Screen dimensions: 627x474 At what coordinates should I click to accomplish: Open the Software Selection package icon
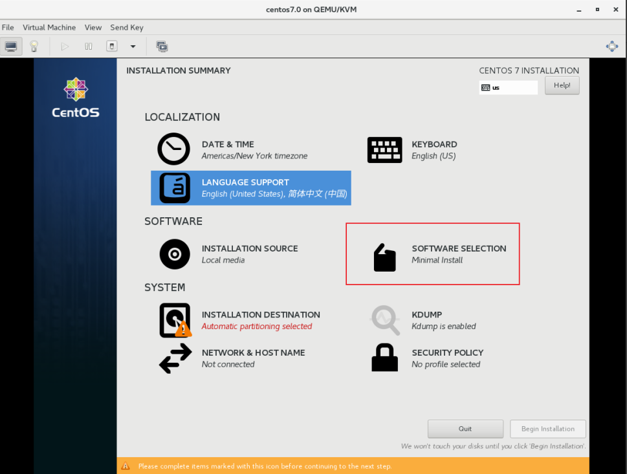point(385,258)
